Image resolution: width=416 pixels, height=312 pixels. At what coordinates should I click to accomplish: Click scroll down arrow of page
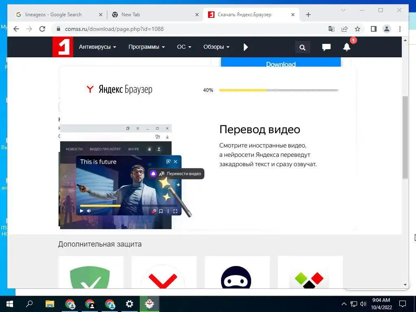pyautogui.click(x=405, y=285)
